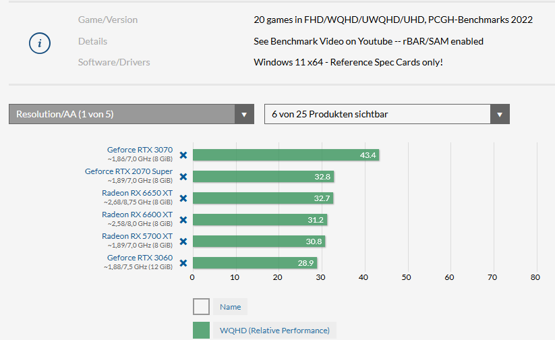This screenshot has width=555, height=340.
Task: Toggle the Name legend white swatch
Action: [x=201, y=307]
